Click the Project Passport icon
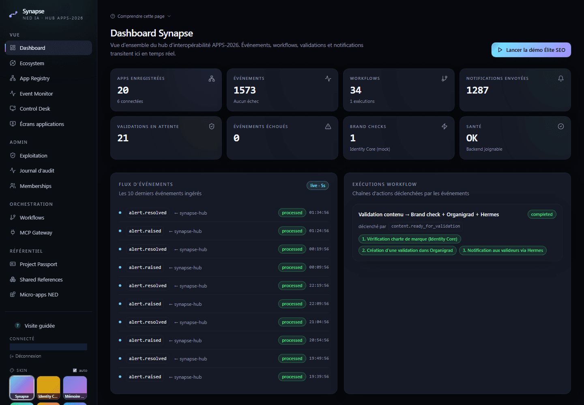 [13, 264]
